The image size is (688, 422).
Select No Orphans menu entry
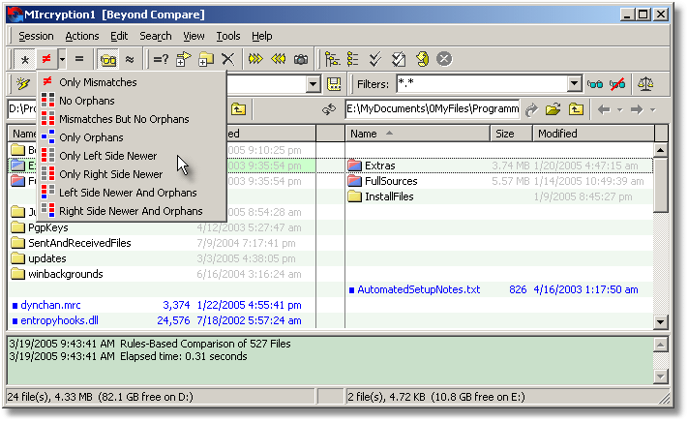coord(132,101)
